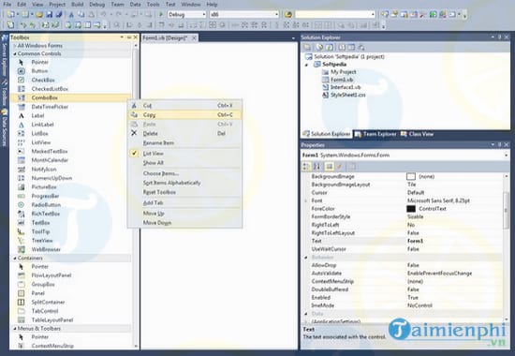
Task: Toggle the List View checked menu option
Action: 184,154
